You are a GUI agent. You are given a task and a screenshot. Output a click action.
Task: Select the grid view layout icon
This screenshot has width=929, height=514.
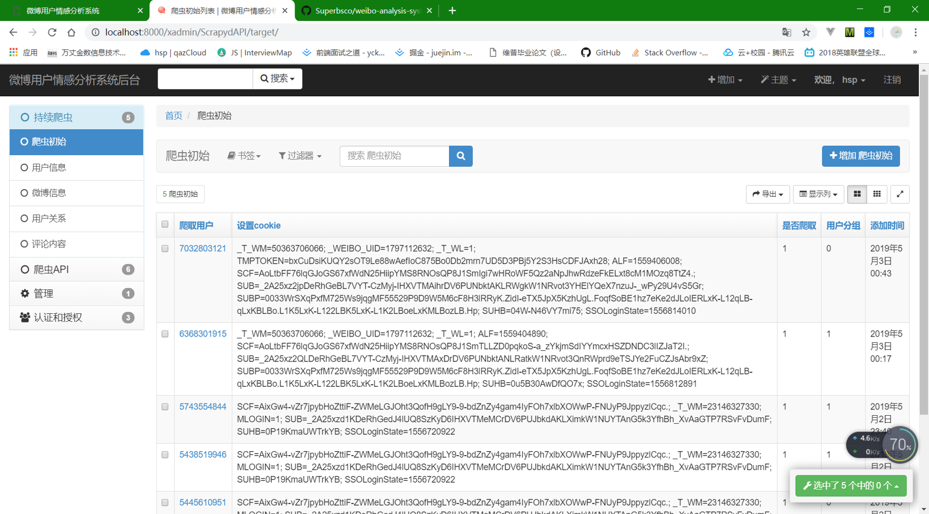[x=856, y=194]
